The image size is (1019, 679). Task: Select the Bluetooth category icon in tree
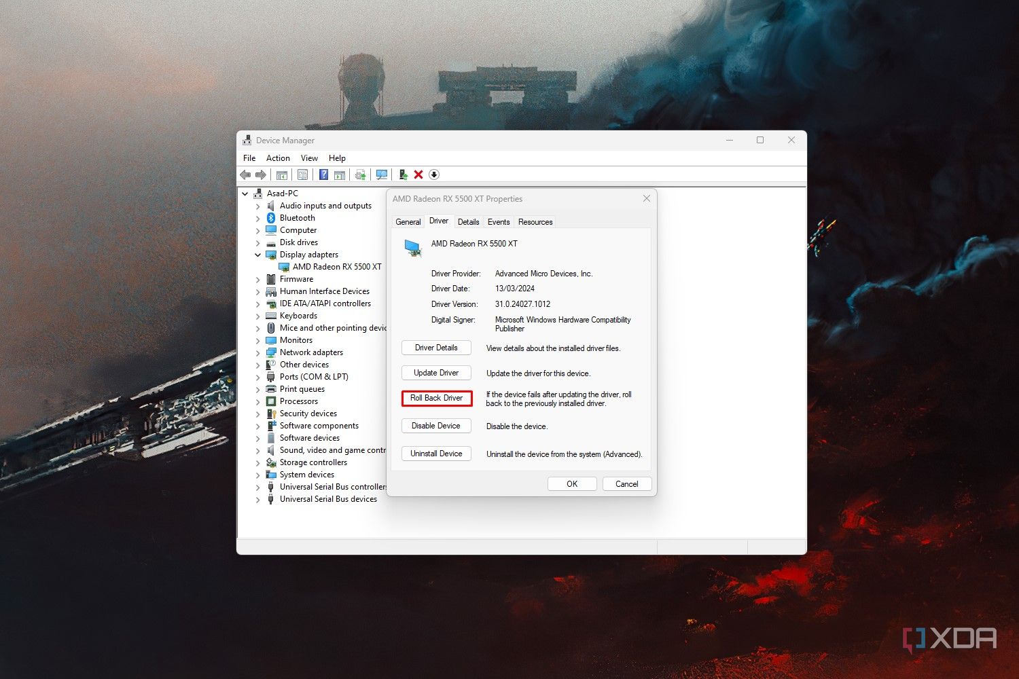tap(271, 218)
